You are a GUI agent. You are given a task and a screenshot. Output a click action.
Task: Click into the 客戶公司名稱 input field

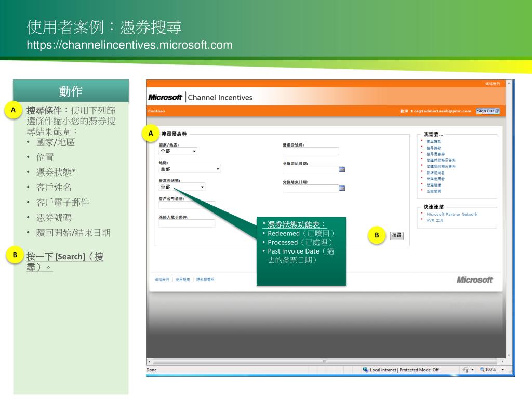click(x=187, y=205)
